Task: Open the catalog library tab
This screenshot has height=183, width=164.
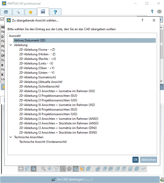Action: (x=6, y=12)
